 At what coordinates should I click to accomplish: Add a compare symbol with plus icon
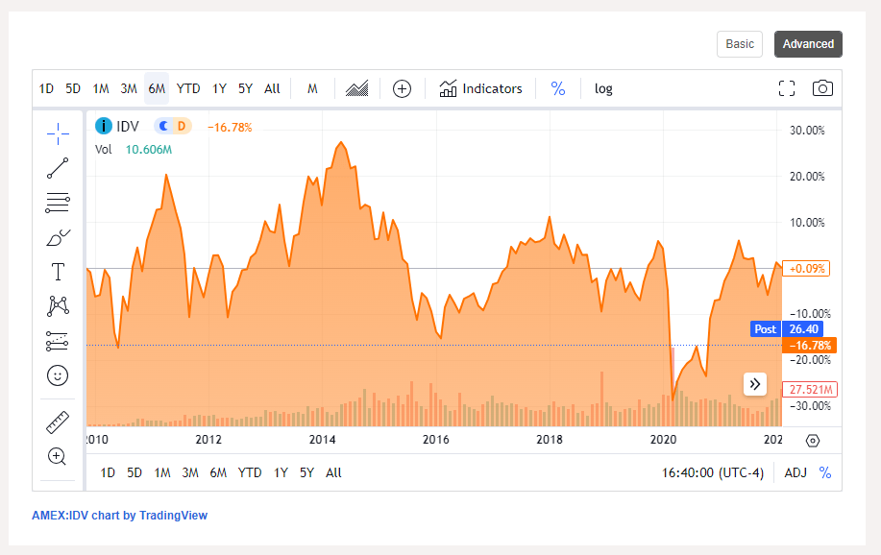coord(402,88)
